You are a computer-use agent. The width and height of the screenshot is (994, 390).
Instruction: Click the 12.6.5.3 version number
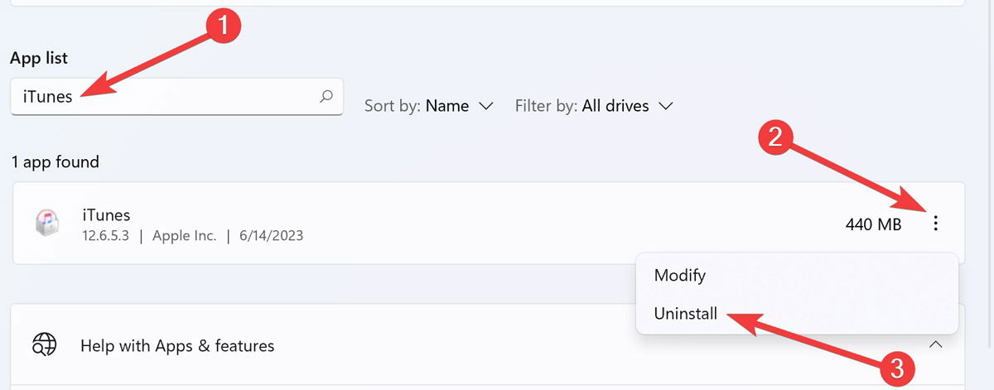click(106, 236)
